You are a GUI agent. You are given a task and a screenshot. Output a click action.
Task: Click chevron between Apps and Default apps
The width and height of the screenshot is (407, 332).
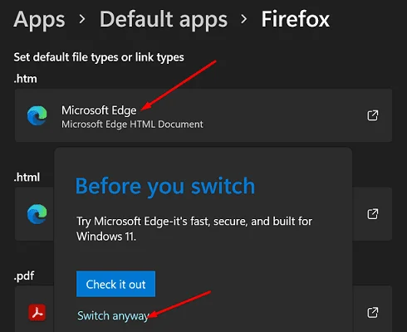click(x=82, y=19)
